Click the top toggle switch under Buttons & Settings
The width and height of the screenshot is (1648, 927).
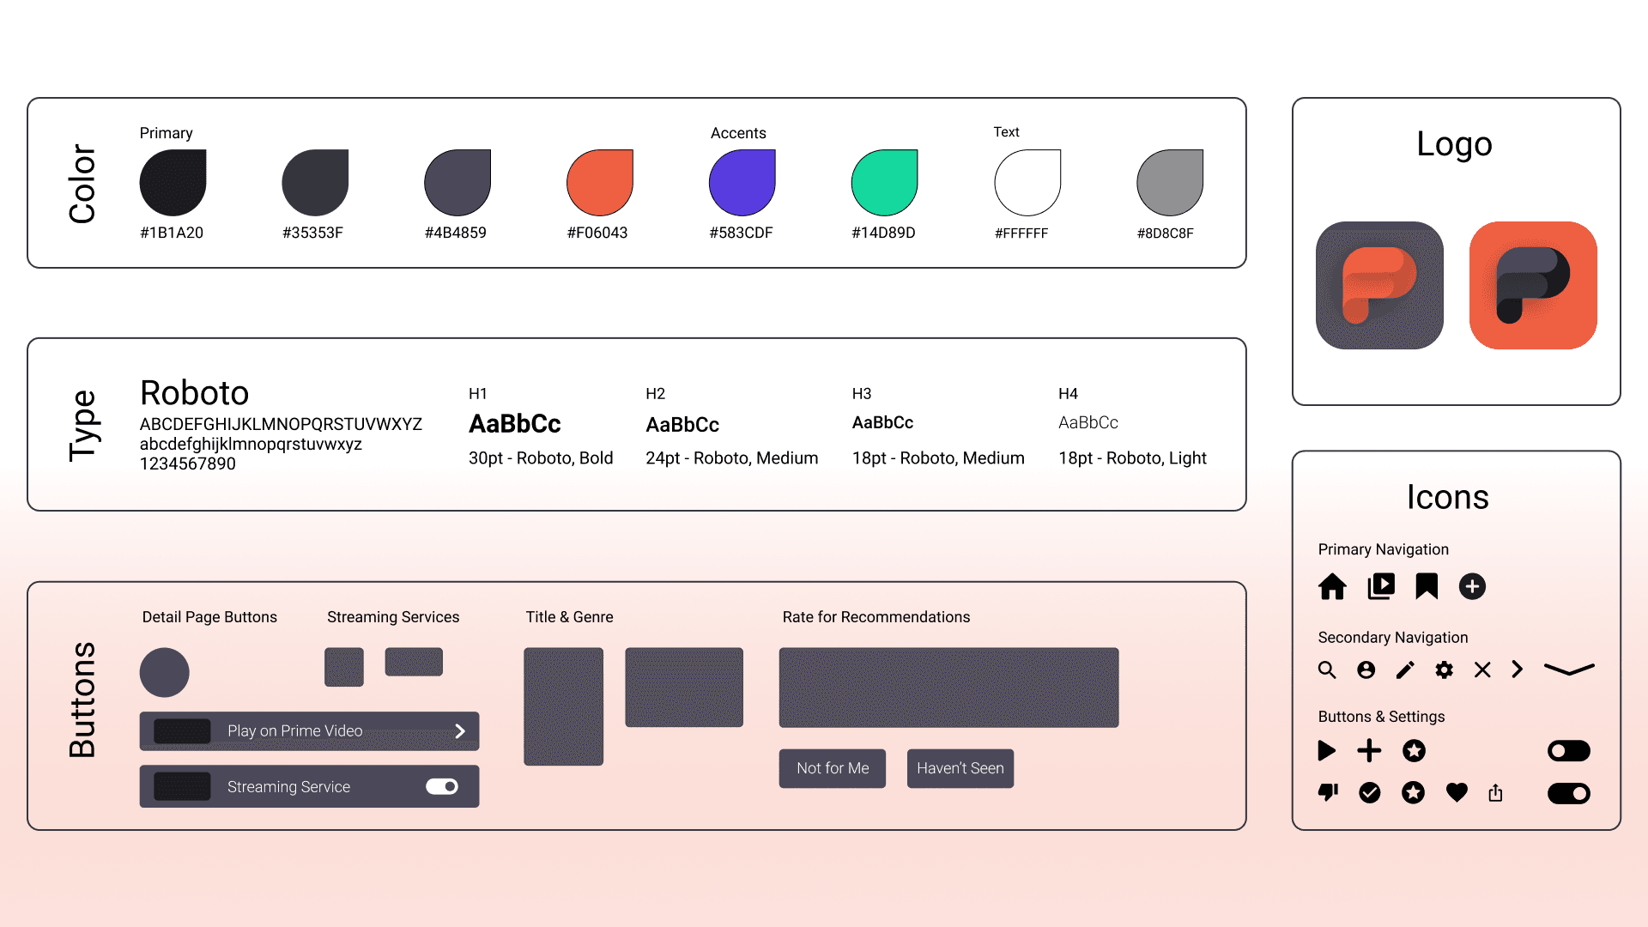tap(1568, 751)
